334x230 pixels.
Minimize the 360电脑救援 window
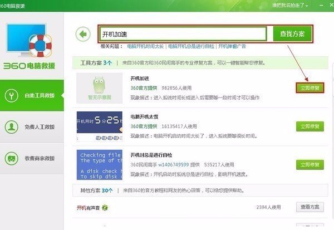click(x=321, y=6)
